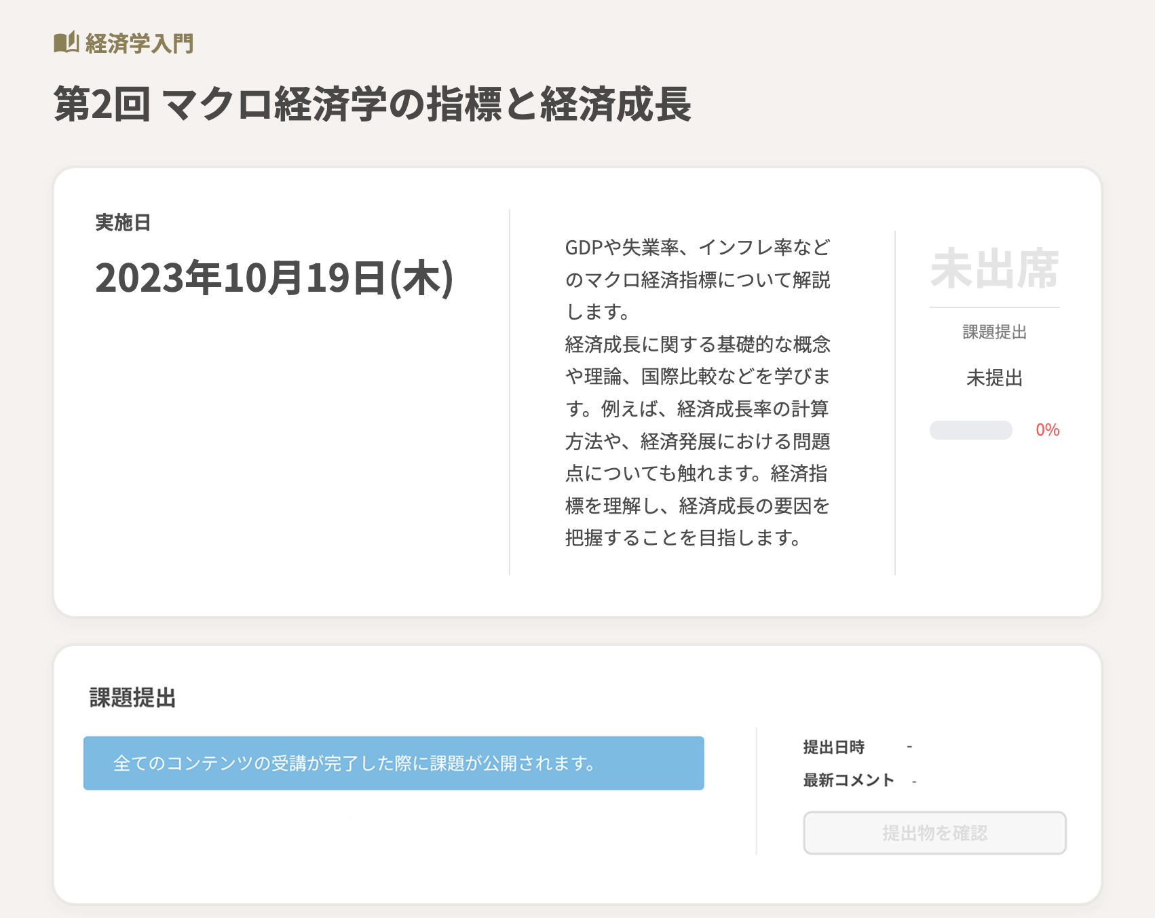
Task: Click the 実施日 label
Action: 123,223
